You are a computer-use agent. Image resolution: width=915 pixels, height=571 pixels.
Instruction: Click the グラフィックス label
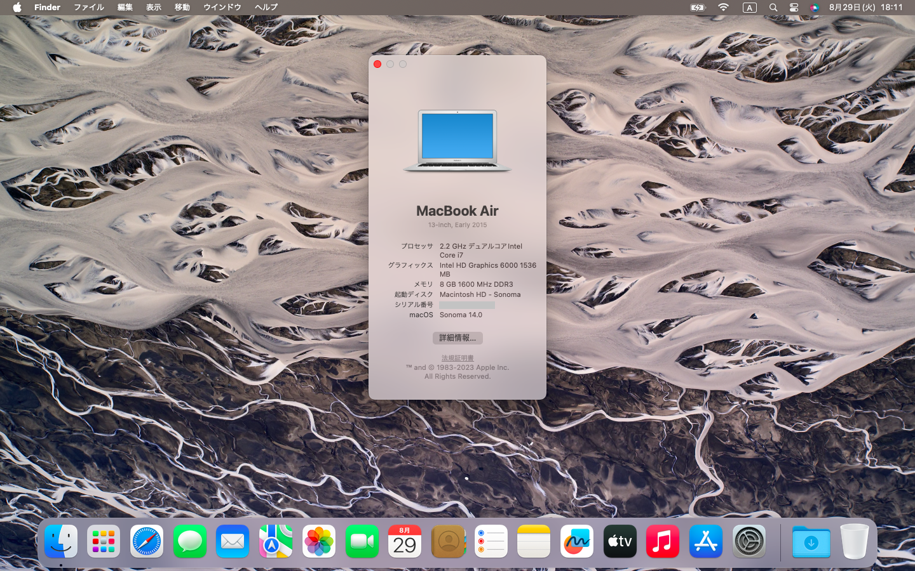410,265
